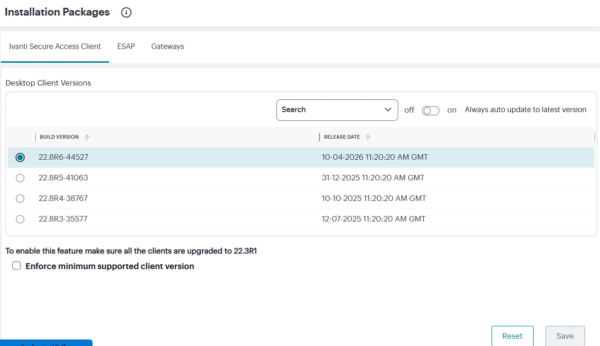Open the ESAP tab
Screen dimensions: 600x346
[126, 46]
